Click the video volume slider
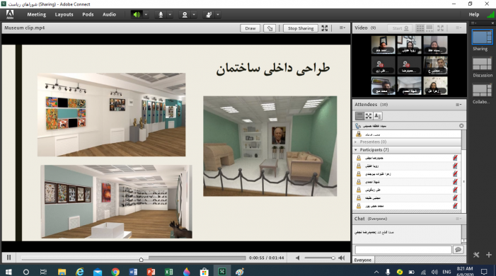The image size is (496, 276). [x=320, y=258]
